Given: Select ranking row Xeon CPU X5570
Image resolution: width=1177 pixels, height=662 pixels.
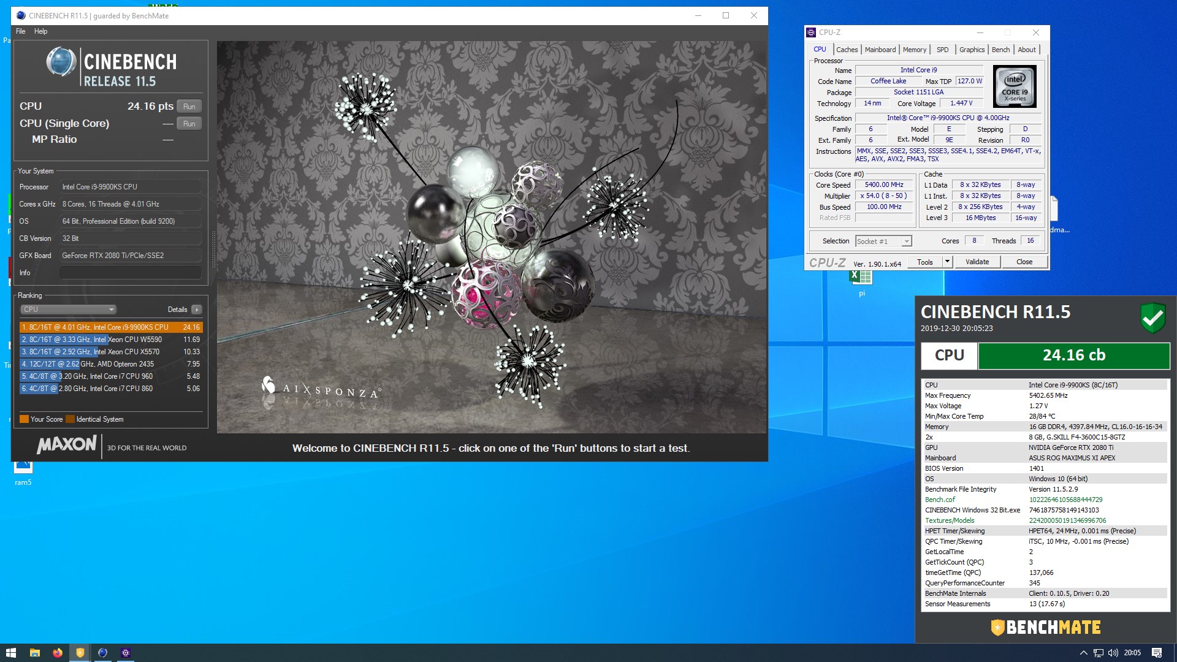Looking at the screenshot, I should tap(111, 352).
